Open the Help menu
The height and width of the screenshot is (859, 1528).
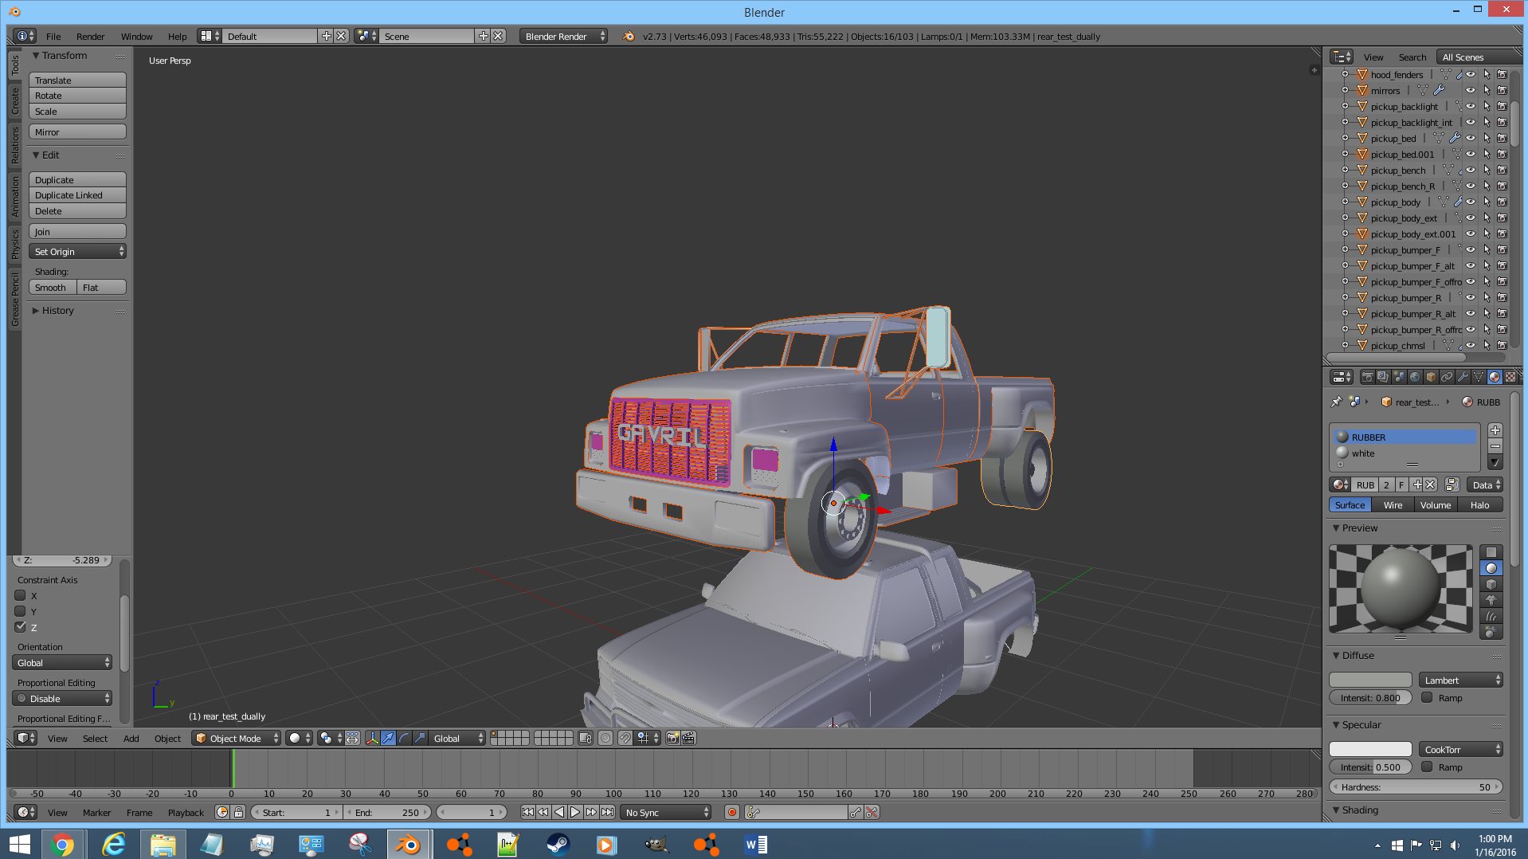coord(177,36)
